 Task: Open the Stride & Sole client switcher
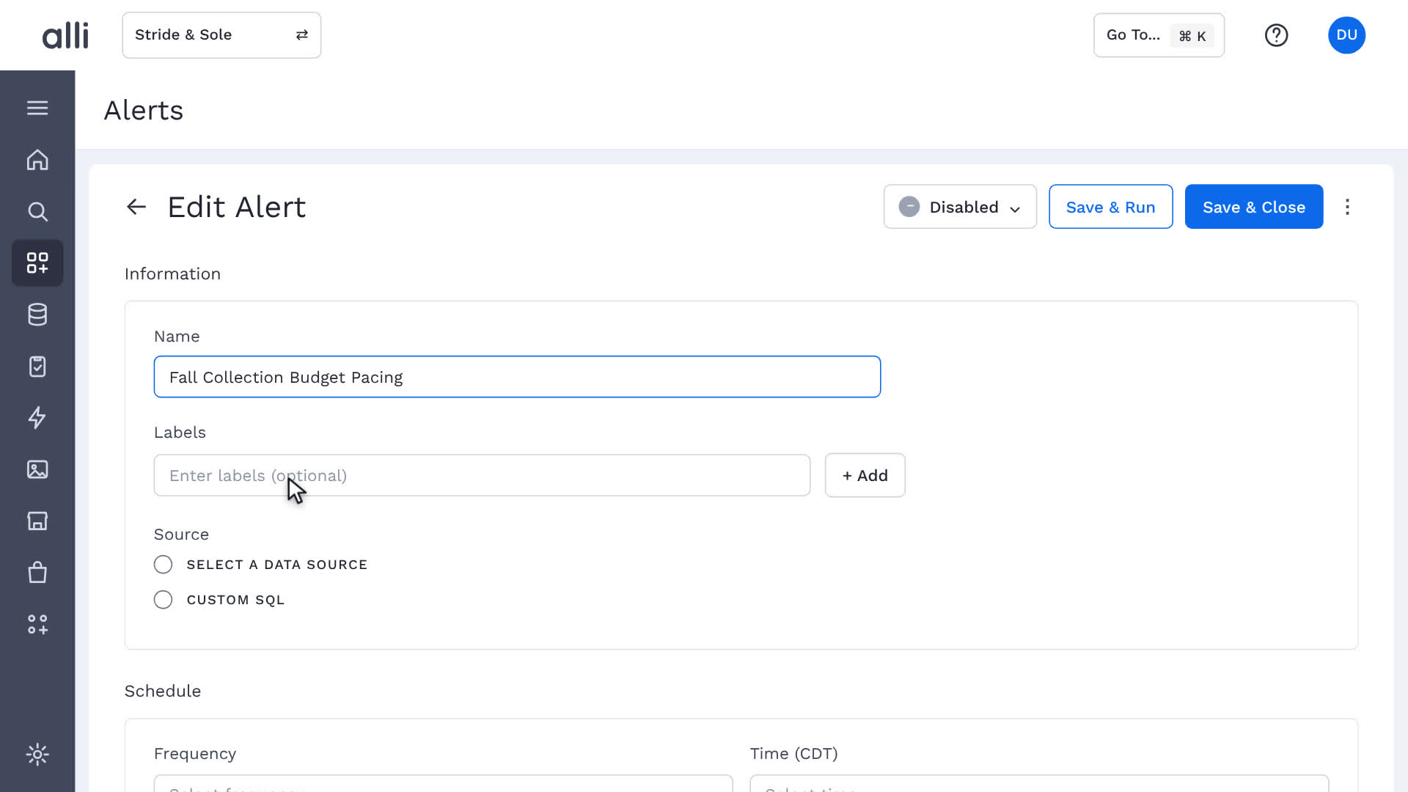(221, 35)
